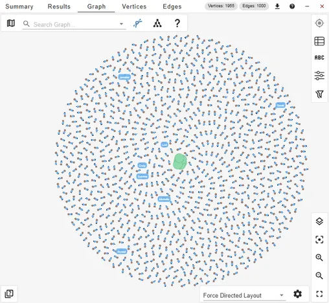Open the filter funnel panel
The image size is (329, 303).
coord(319,94)
